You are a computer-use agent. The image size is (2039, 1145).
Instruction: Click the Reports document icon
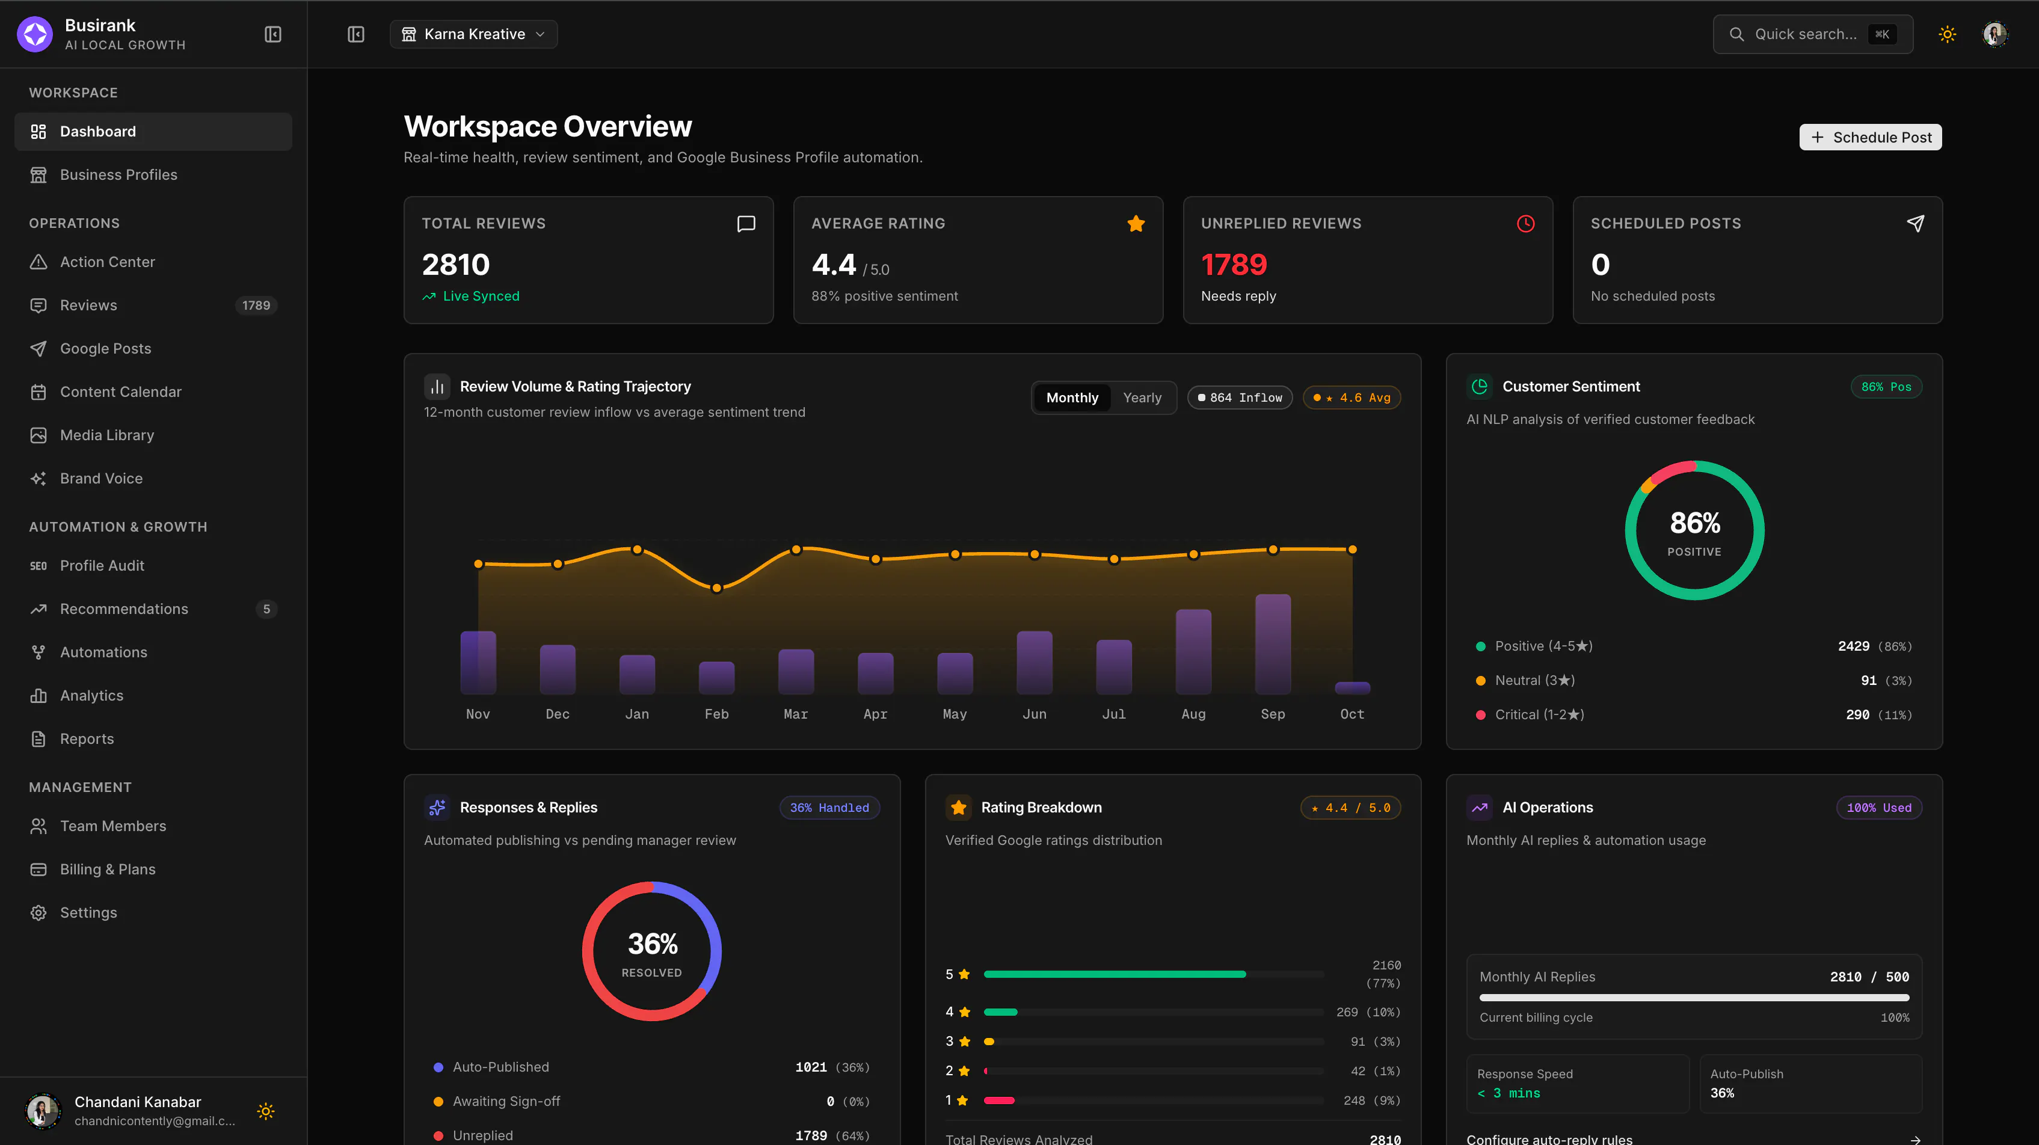point(38,739)
